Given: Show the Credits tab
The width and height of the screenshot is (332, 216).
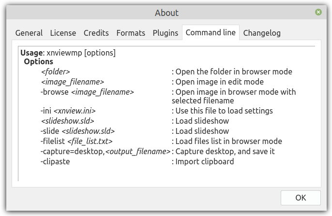Looking at the screenshot, I should (x=96, y=33).
